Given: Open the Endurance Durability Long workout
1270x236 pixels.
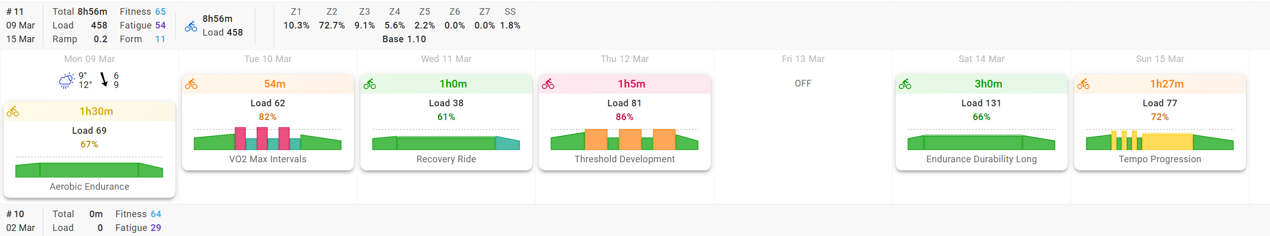Looking at the screenshot, I should coord(981,159).
